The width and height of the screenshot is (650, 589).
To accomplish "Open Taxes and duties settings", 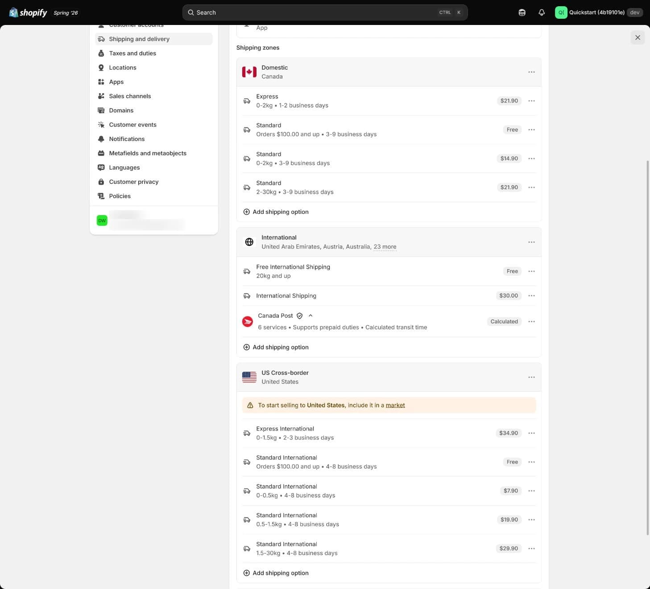I will coord(153,53).
